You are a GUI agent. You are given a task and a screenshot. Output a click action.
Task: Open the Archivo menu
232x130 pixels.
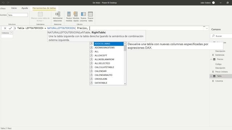pos(3,8)
